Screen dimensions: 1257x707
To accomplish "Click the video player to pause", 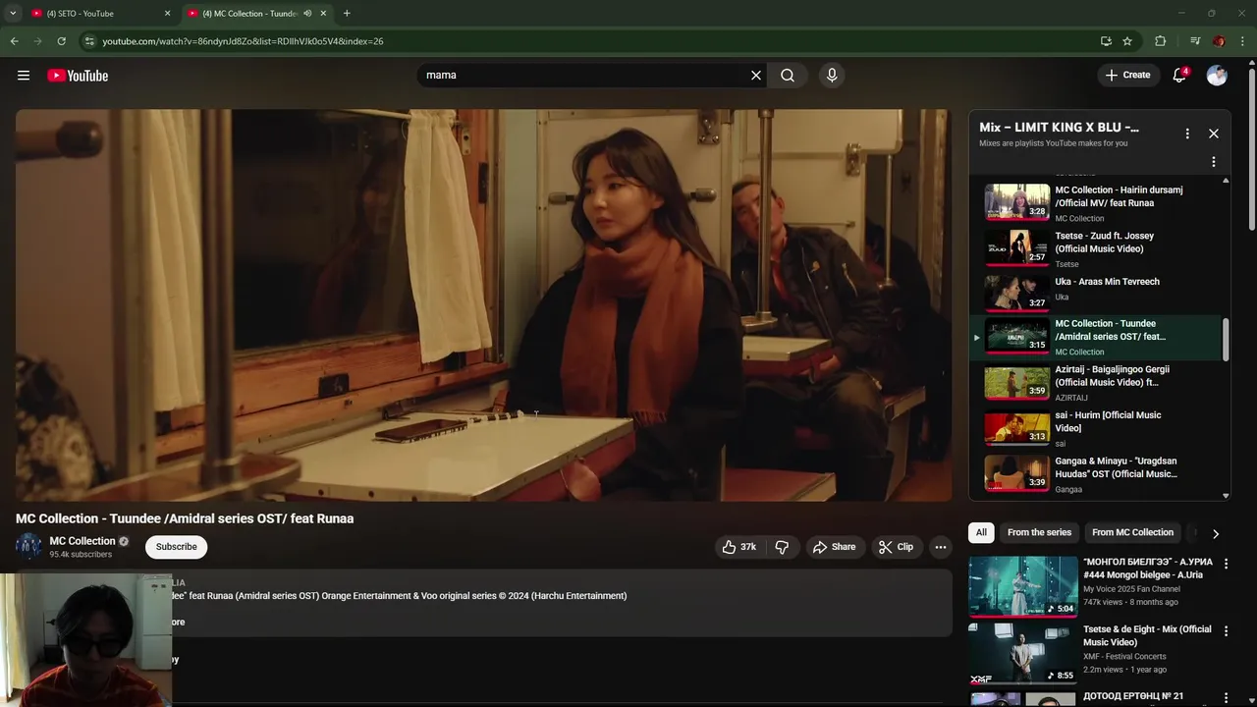I will (x=483, y=305).
